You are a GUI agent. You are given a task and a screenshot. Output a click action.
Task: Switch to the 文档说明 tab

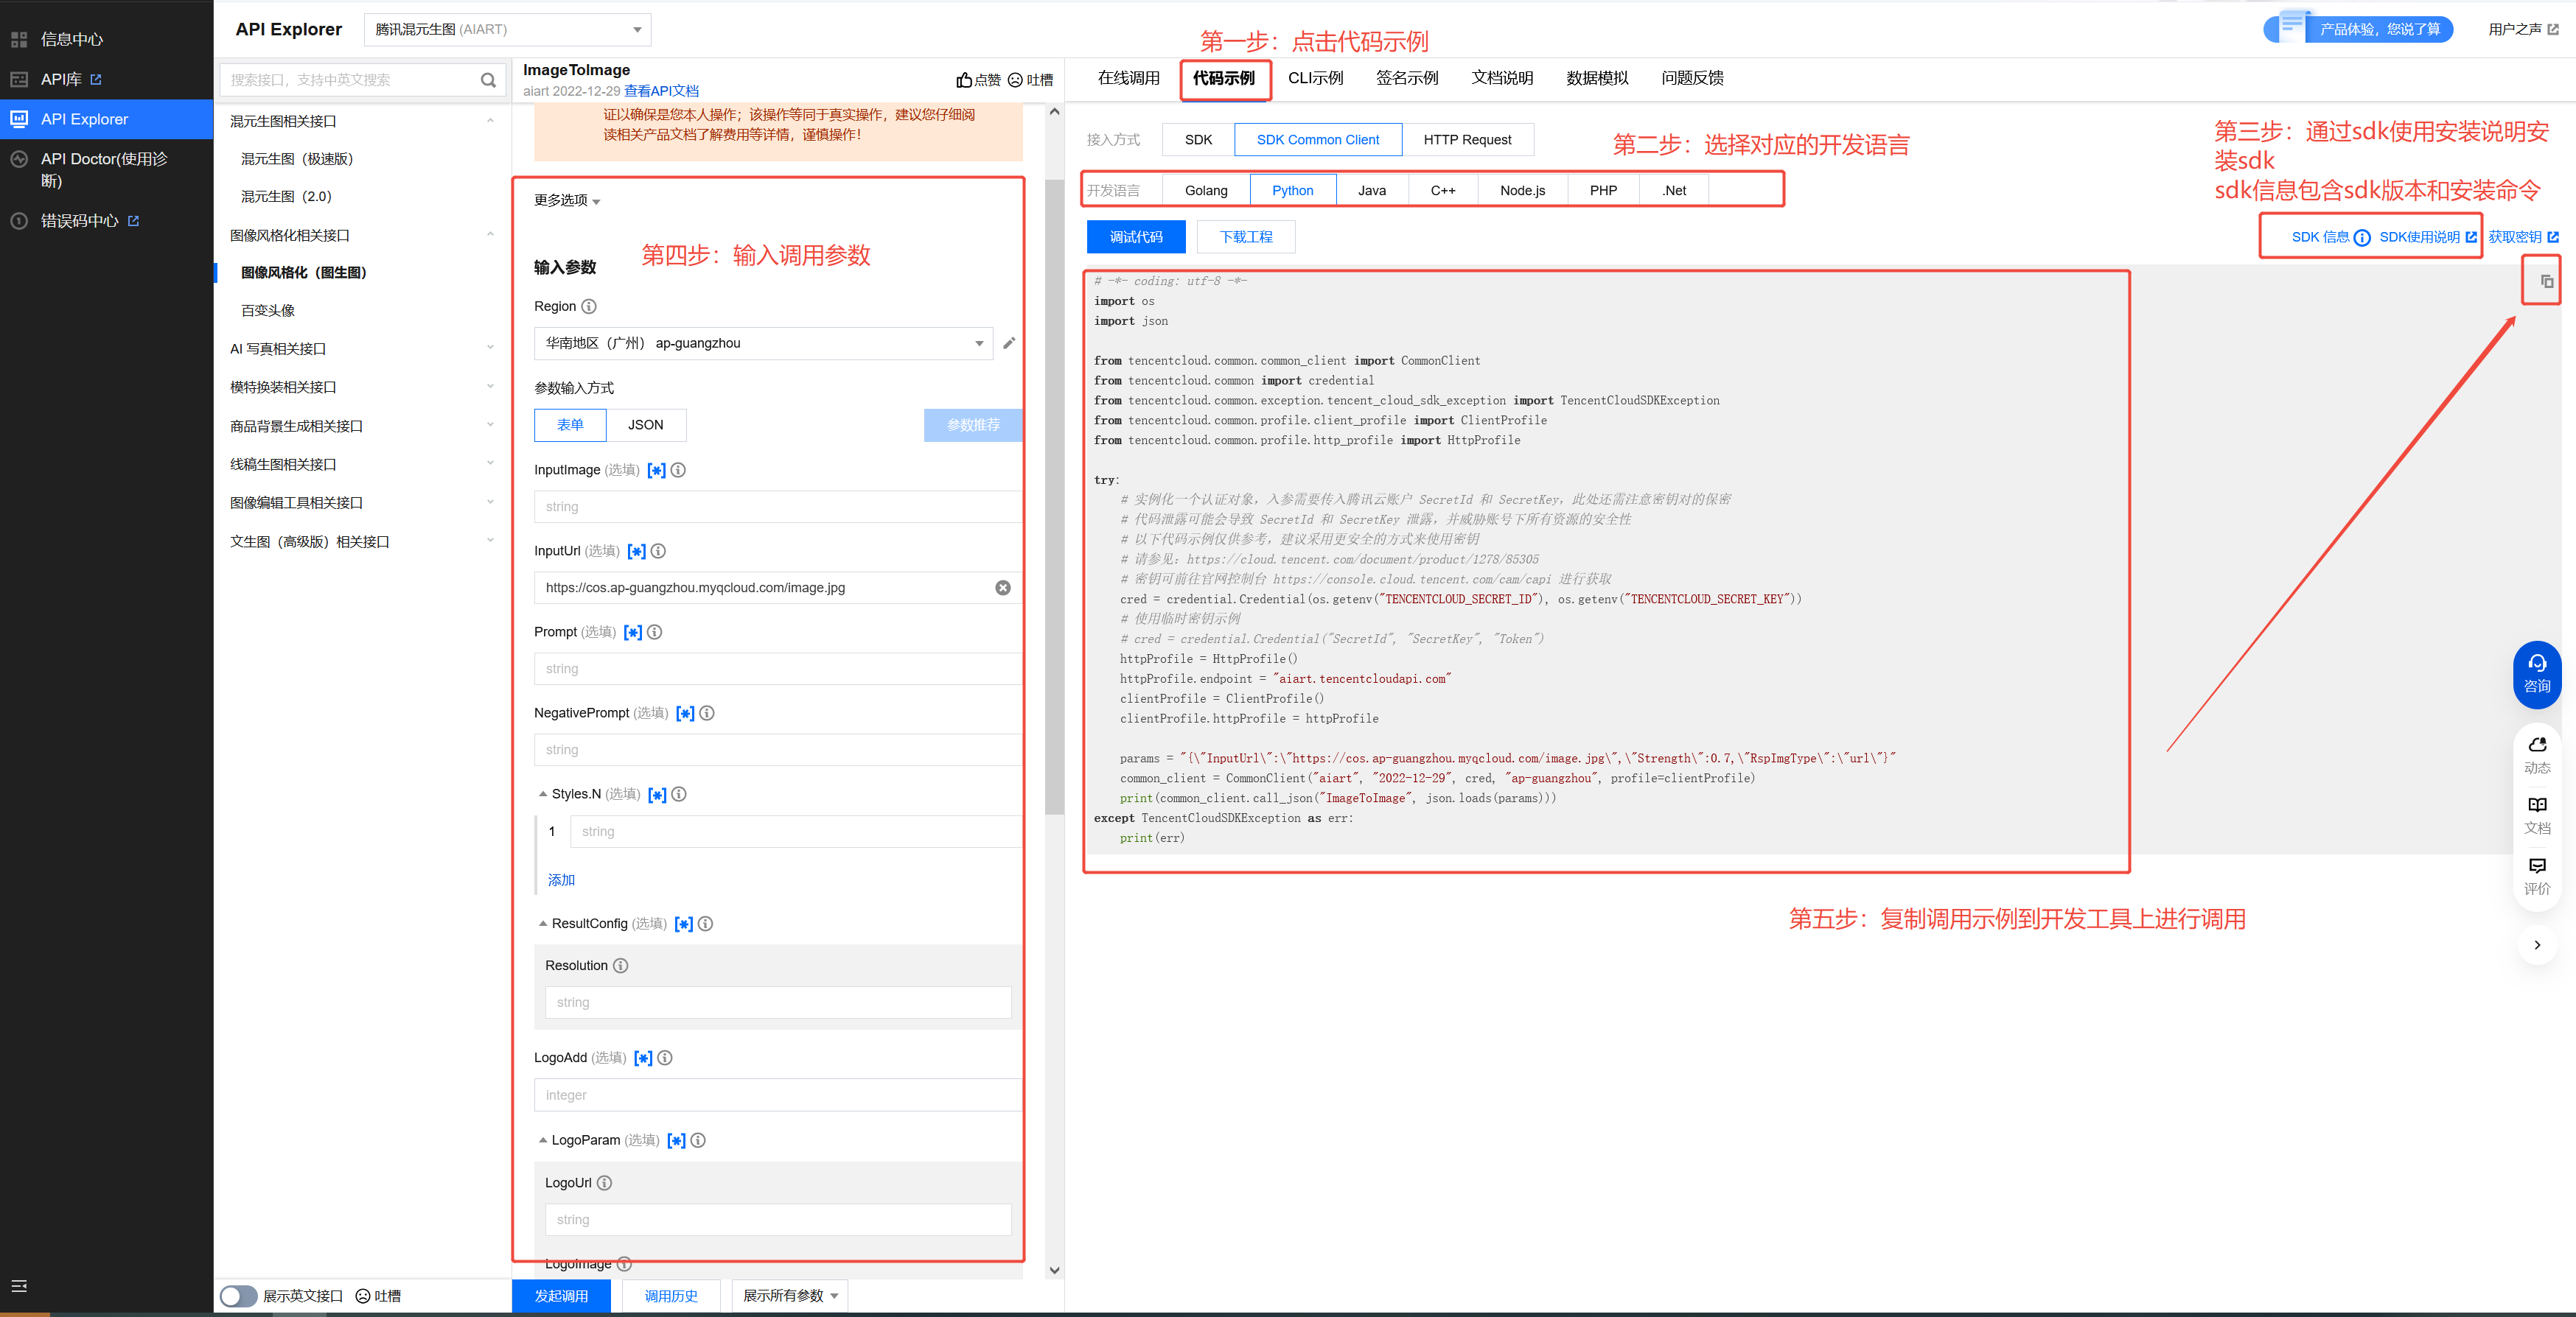(x=1502, y=78)
